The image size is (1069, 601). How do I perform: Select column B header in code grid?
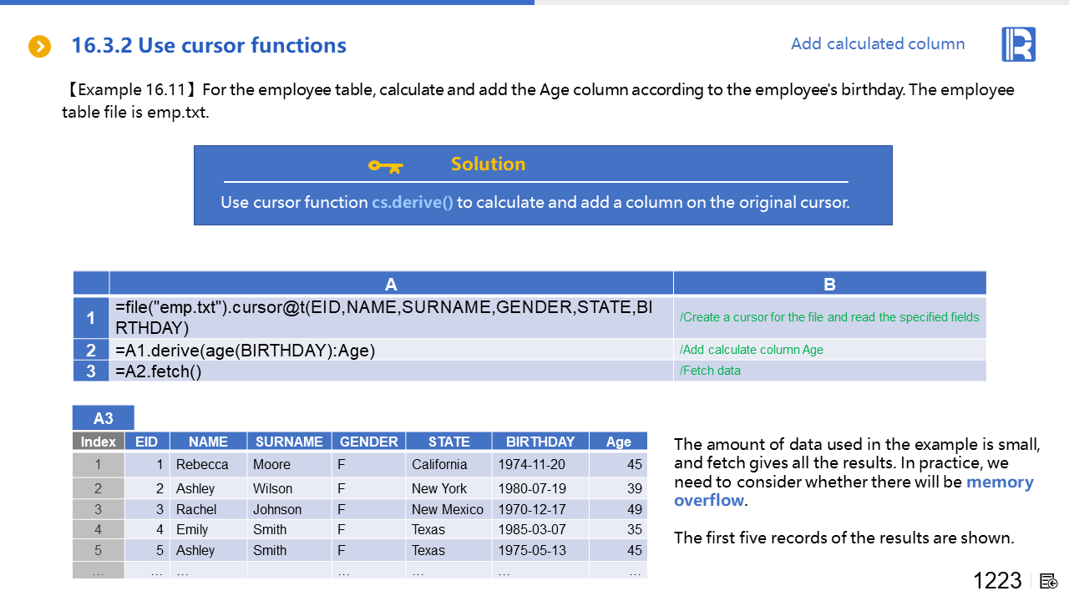pyautogui.click(x=829, y=284)
